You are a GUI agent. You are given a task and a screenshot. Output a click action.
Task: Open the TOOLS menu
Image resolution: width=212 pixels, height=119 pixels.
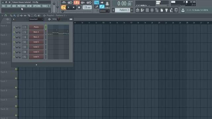point(45,6)
